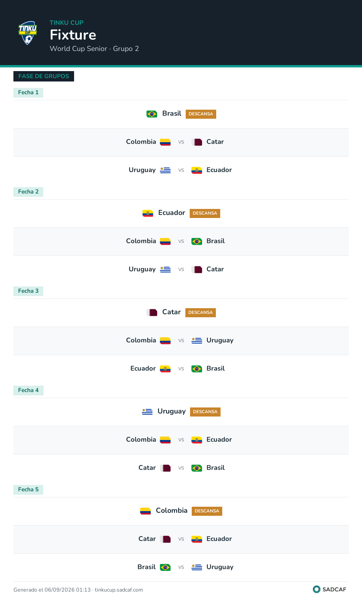Select the FASE DE GRUPOS header tab
The height and width of the screenshot is (607, 362).
pos(44,76)
